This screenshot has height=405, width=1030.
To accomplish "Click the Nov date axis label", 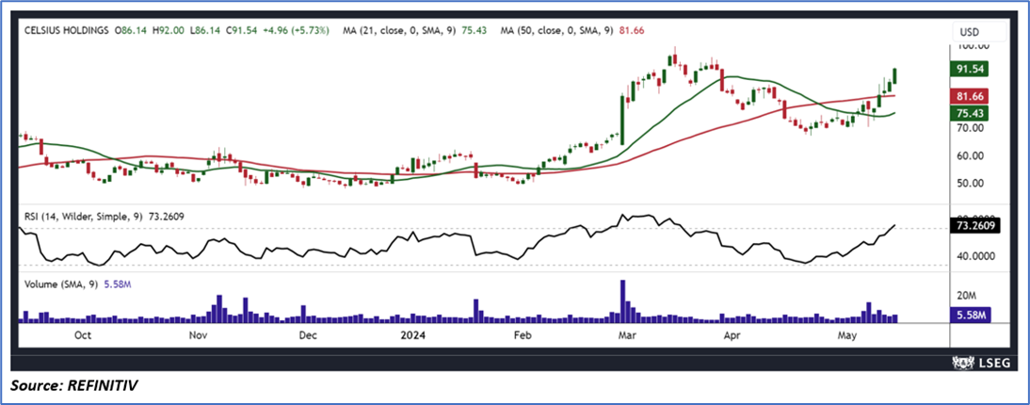I will pos(199,335).
